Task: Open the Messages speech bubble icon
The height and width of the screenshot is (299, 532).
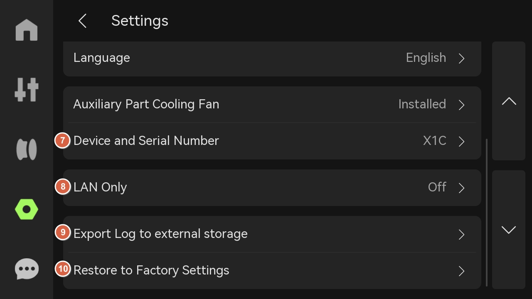Action: coord(27,269)
